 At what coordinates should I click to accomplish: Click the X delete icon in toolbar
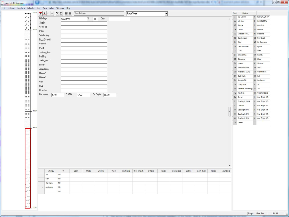coord(57,13)
